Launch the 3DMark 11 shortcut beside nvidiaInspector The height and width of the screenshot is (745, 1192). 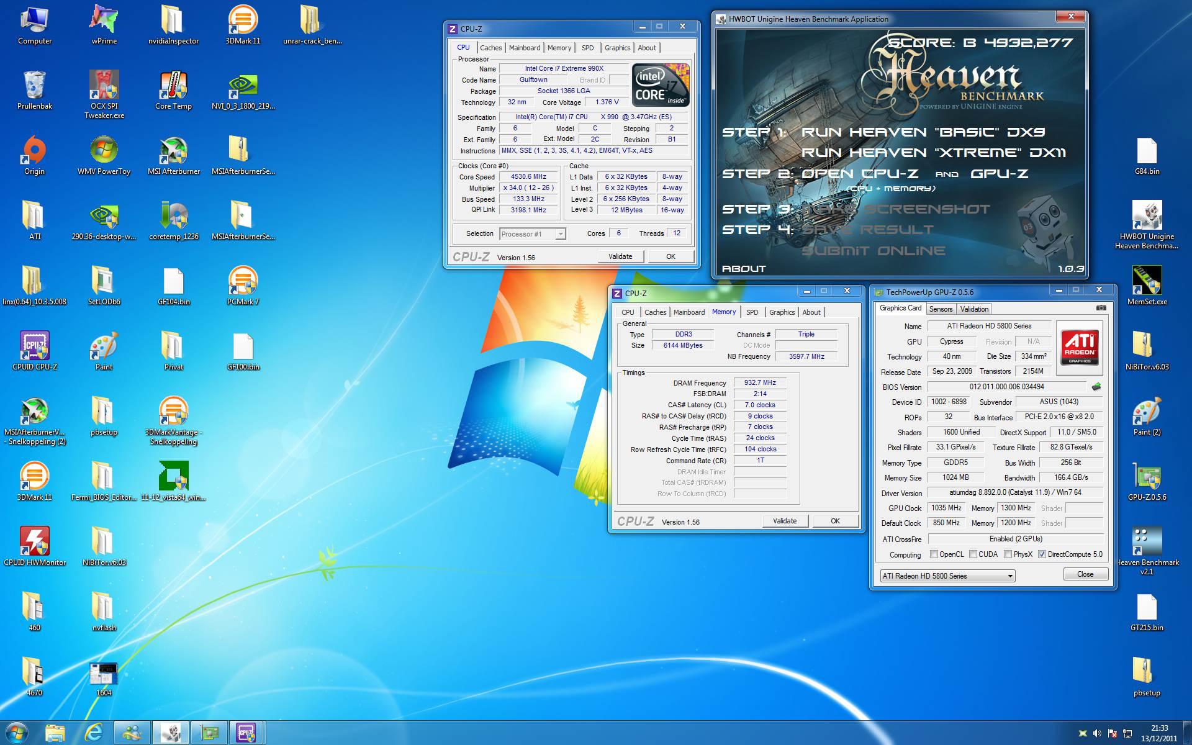[243, 24]
